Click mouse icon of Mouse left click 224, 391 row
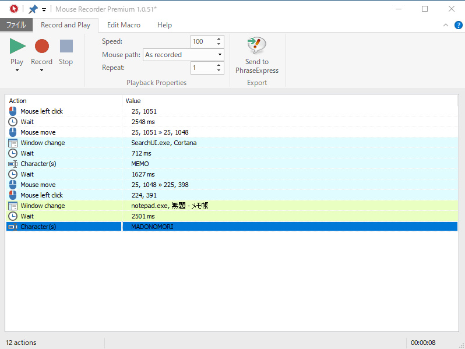 pos(13,195)
